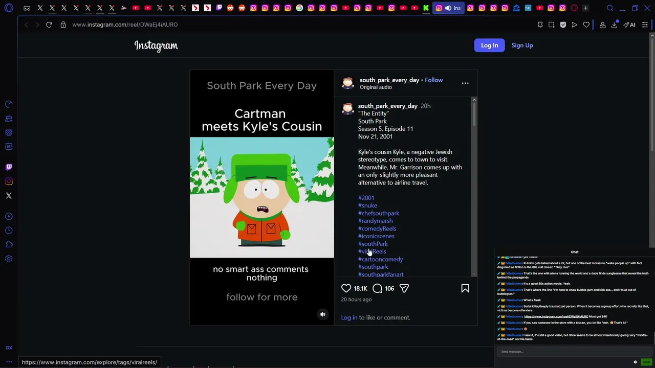
Task: Go forward to the next page
Action: point(37,25)
